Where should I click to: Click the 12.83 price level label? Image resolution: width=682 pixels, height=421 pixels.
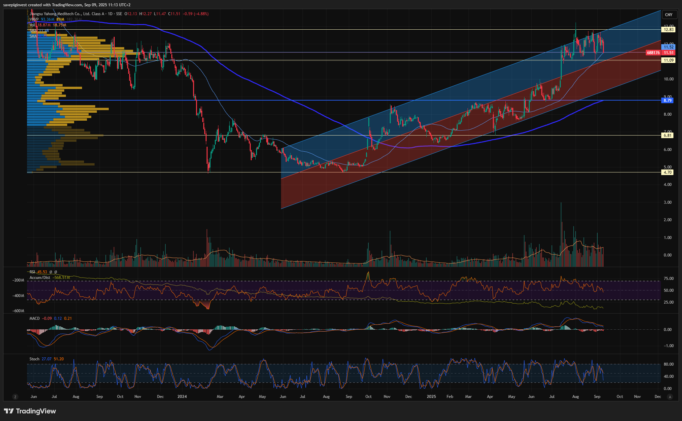[668, 30]
